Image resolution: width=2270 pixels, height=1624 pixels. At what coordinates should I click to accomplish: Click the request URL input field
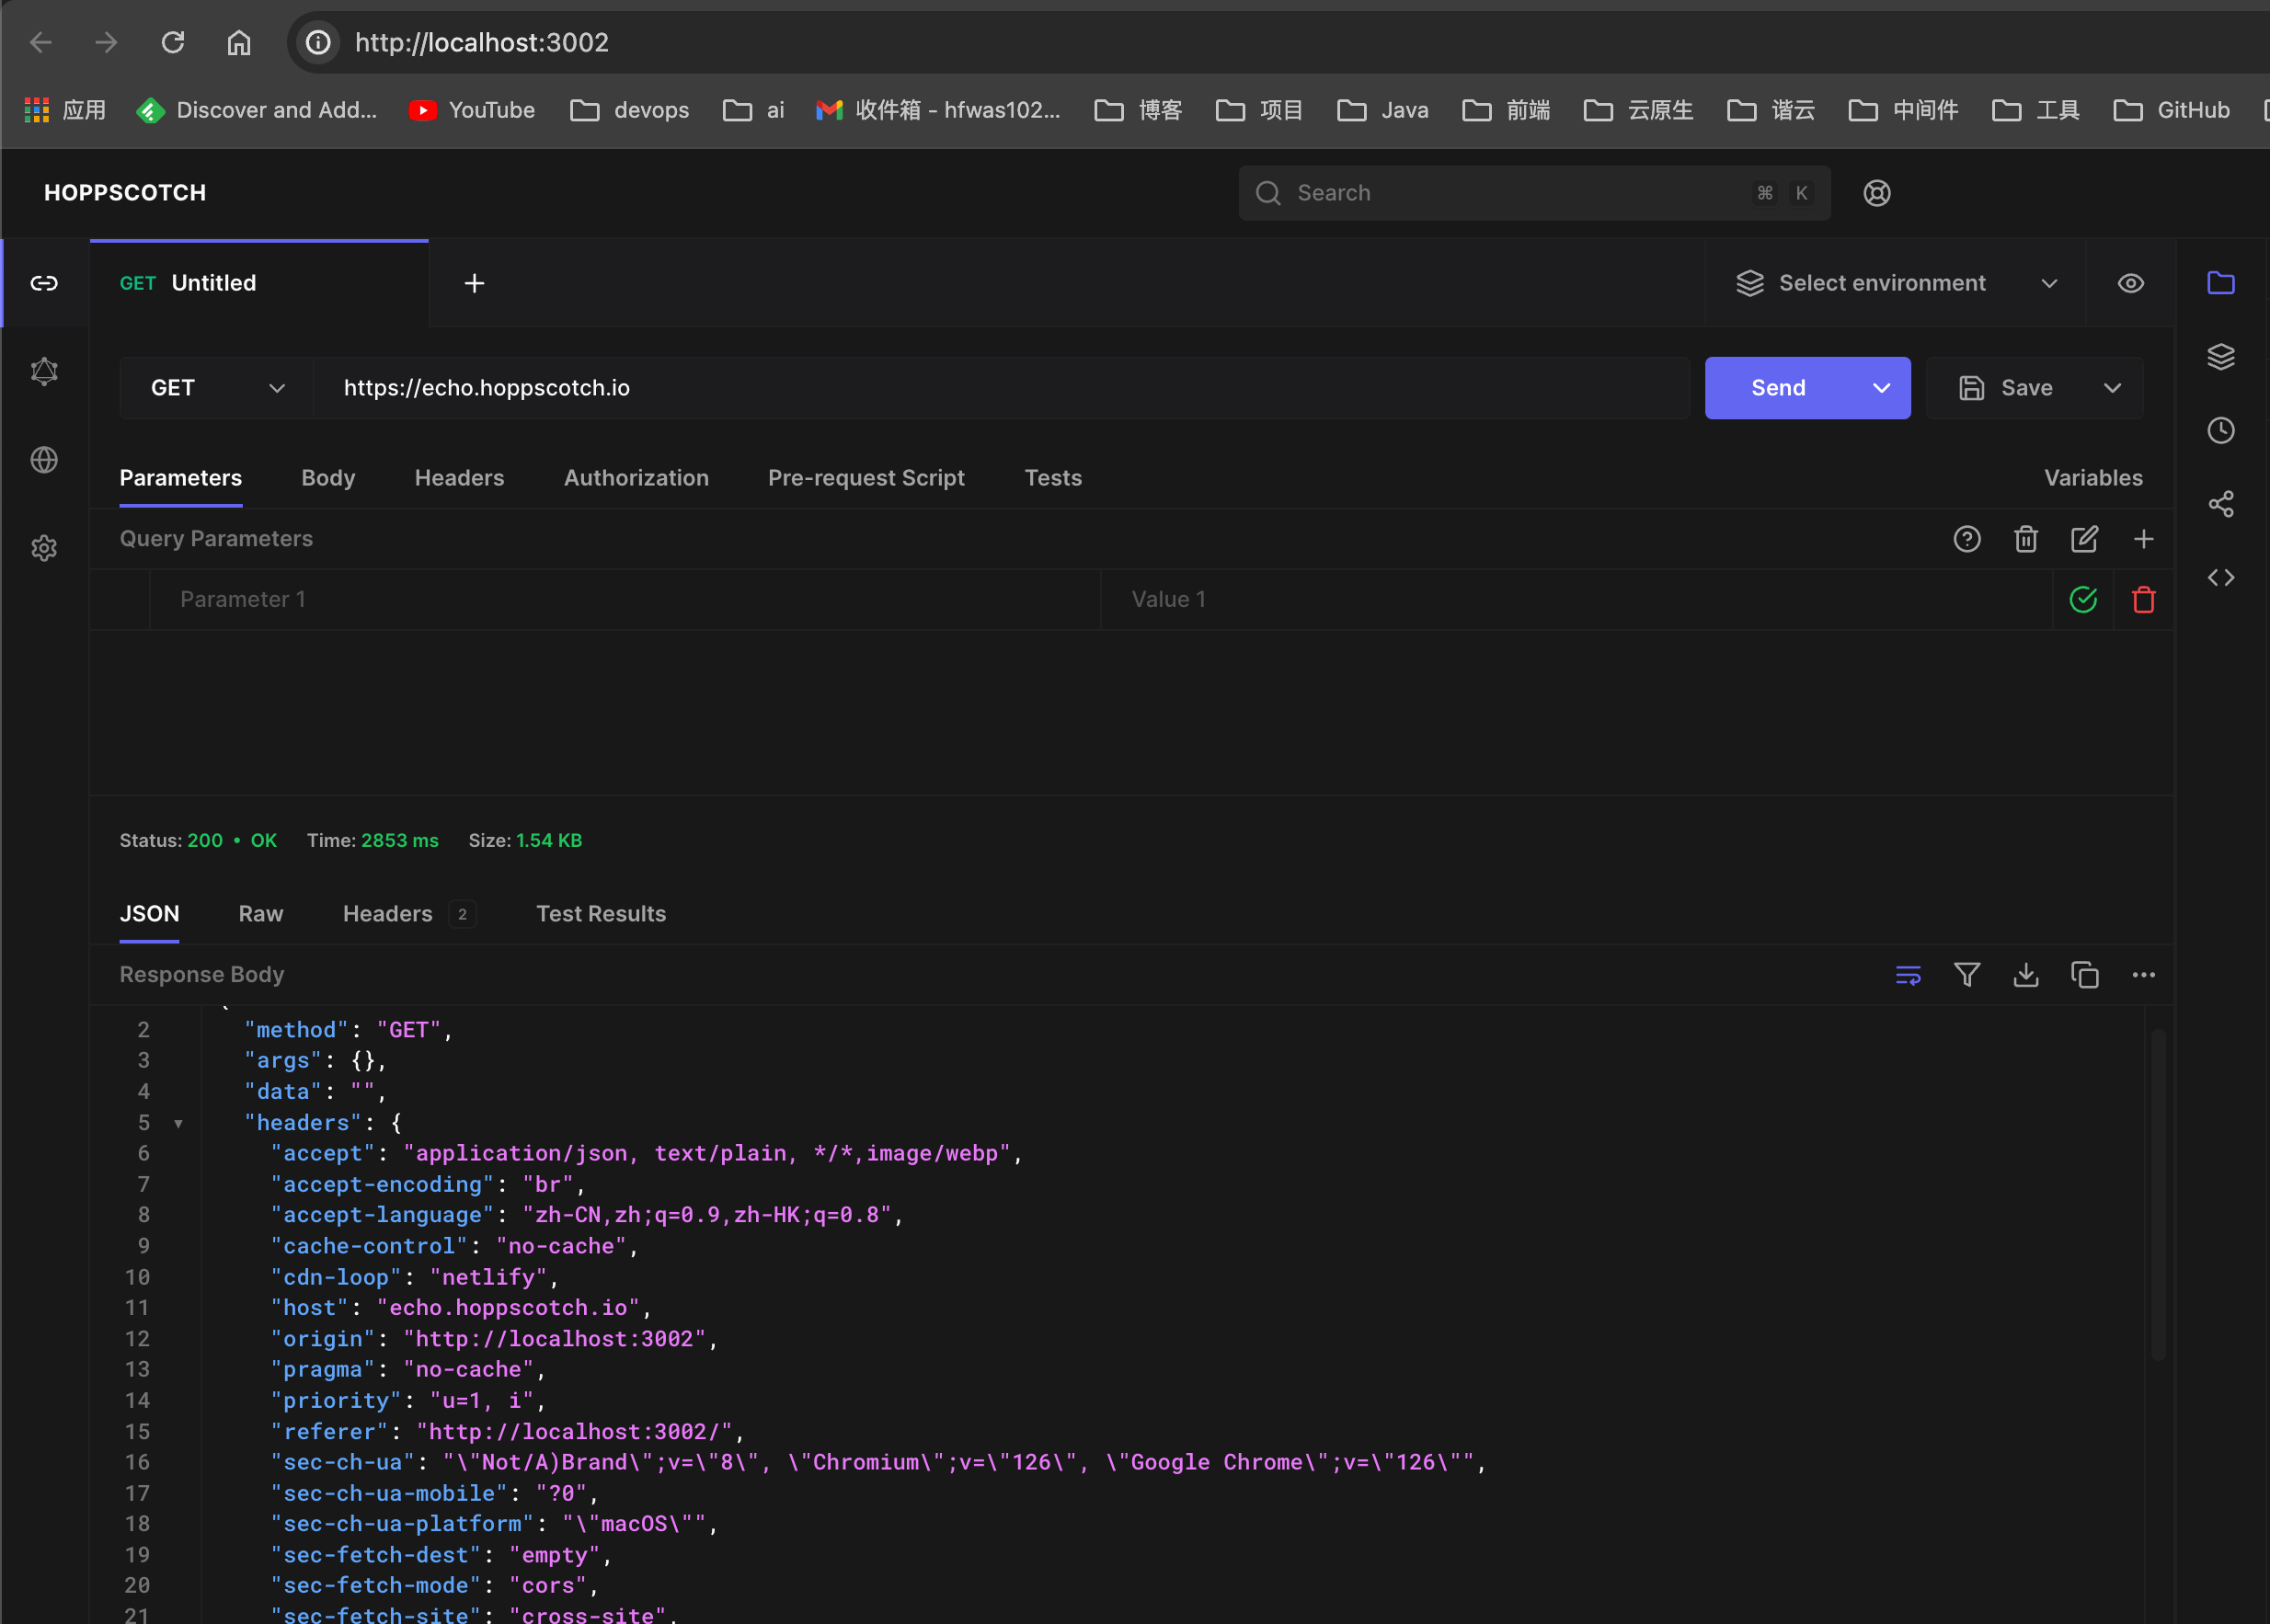click(x=1000, y=388)
